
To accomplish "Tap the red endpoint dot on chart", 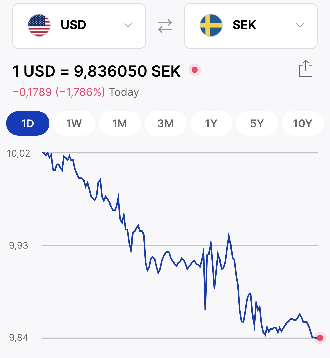I will coord(320,338).
